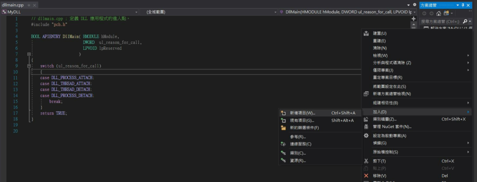Choose 現有項目(G)... in 加入 submenu
This screenshot has height=182, width=477.
(320, 120)
